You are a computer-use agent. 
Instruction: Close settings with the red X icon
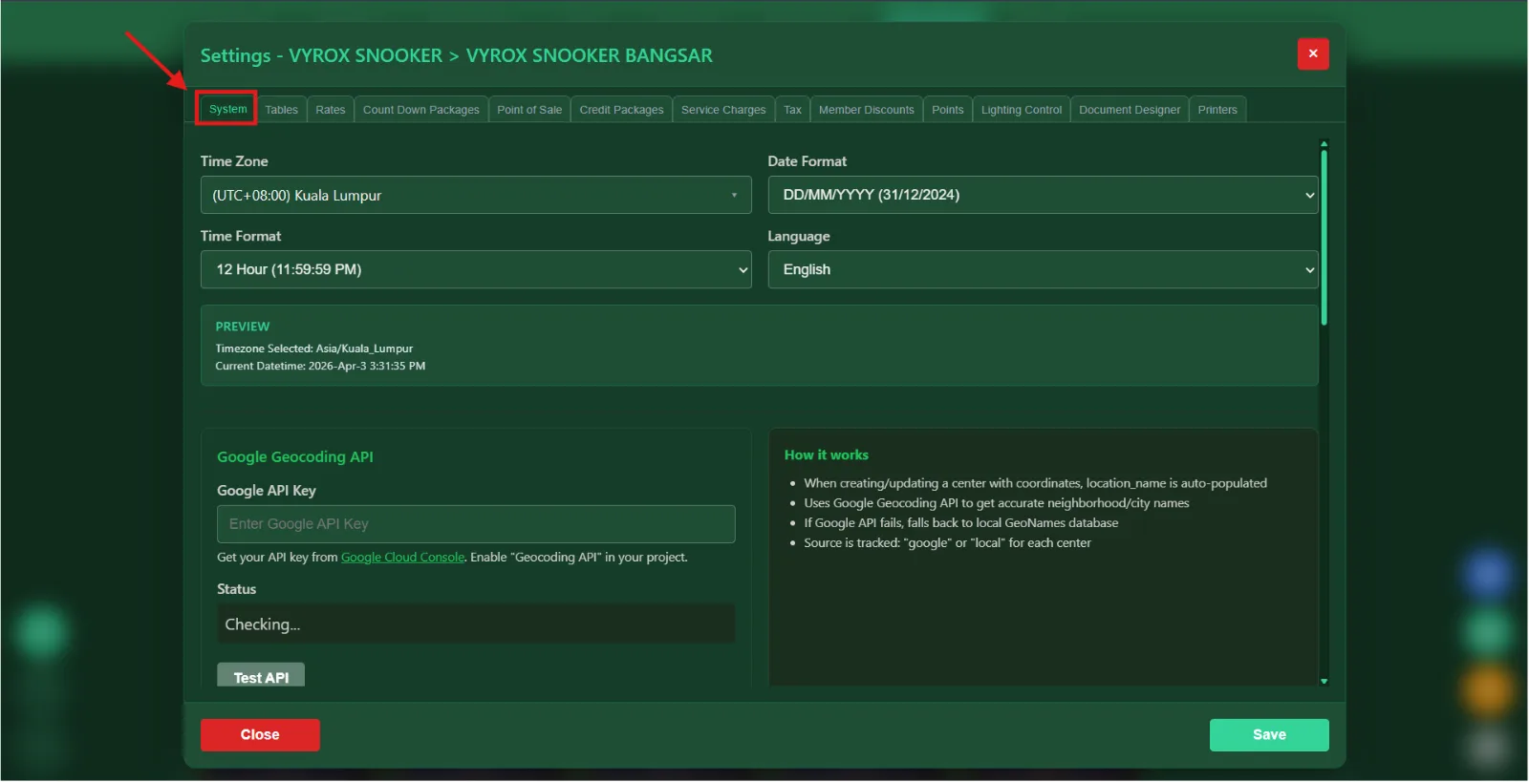tap(1313, 53)
